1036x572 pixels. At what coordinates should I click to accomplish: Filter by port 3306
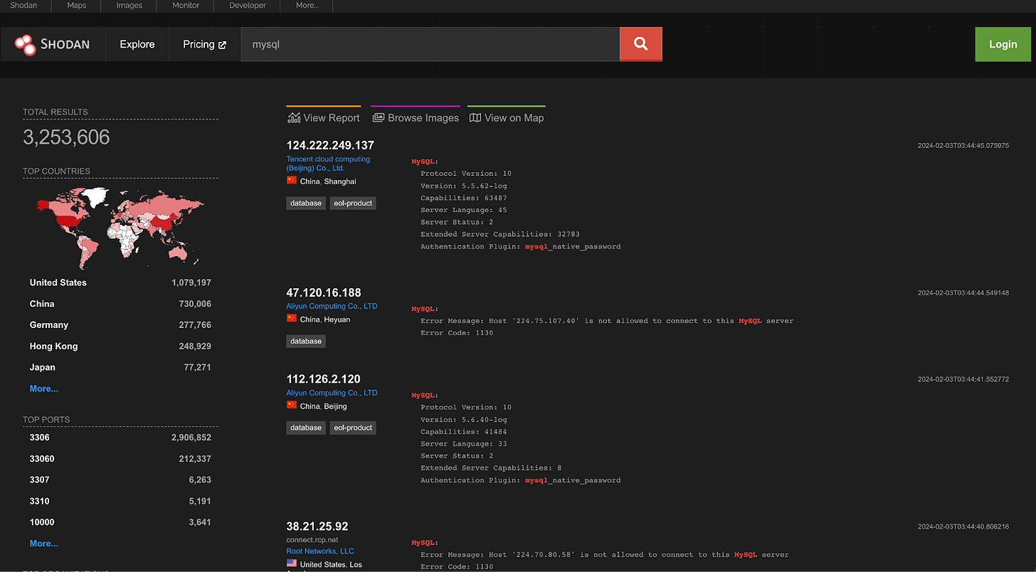tap(40, 438)
